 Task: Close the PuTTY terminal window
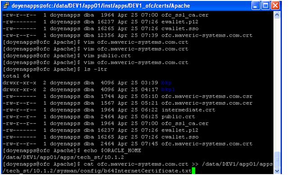[x=275, y=5]
